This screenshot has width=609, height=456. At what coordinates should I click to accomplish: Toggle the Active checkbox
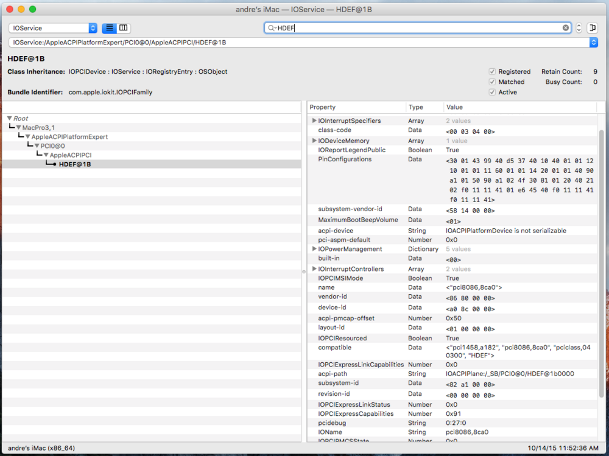point(492,93)
